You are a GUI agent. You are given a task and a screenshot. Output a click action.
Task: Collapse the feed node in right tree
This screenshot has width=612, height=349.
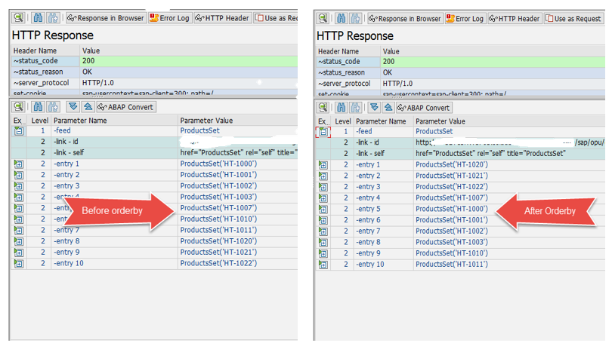[323, 132]
